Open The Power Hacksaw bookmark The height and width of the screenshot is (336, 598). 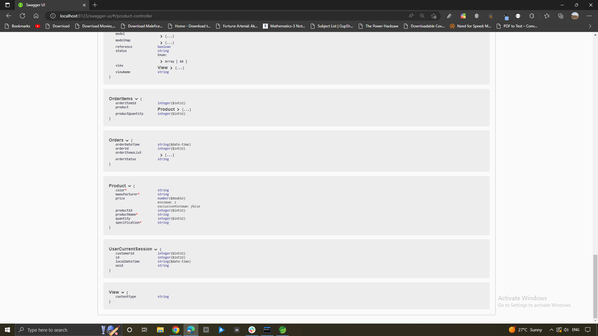[x=378, y=26]
